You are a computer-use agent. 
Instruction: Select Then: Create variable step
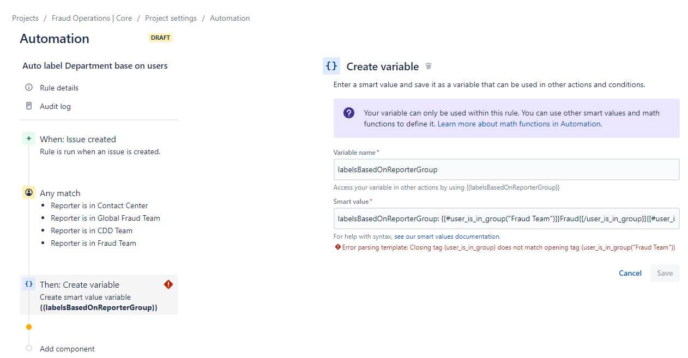pos(98,295)
